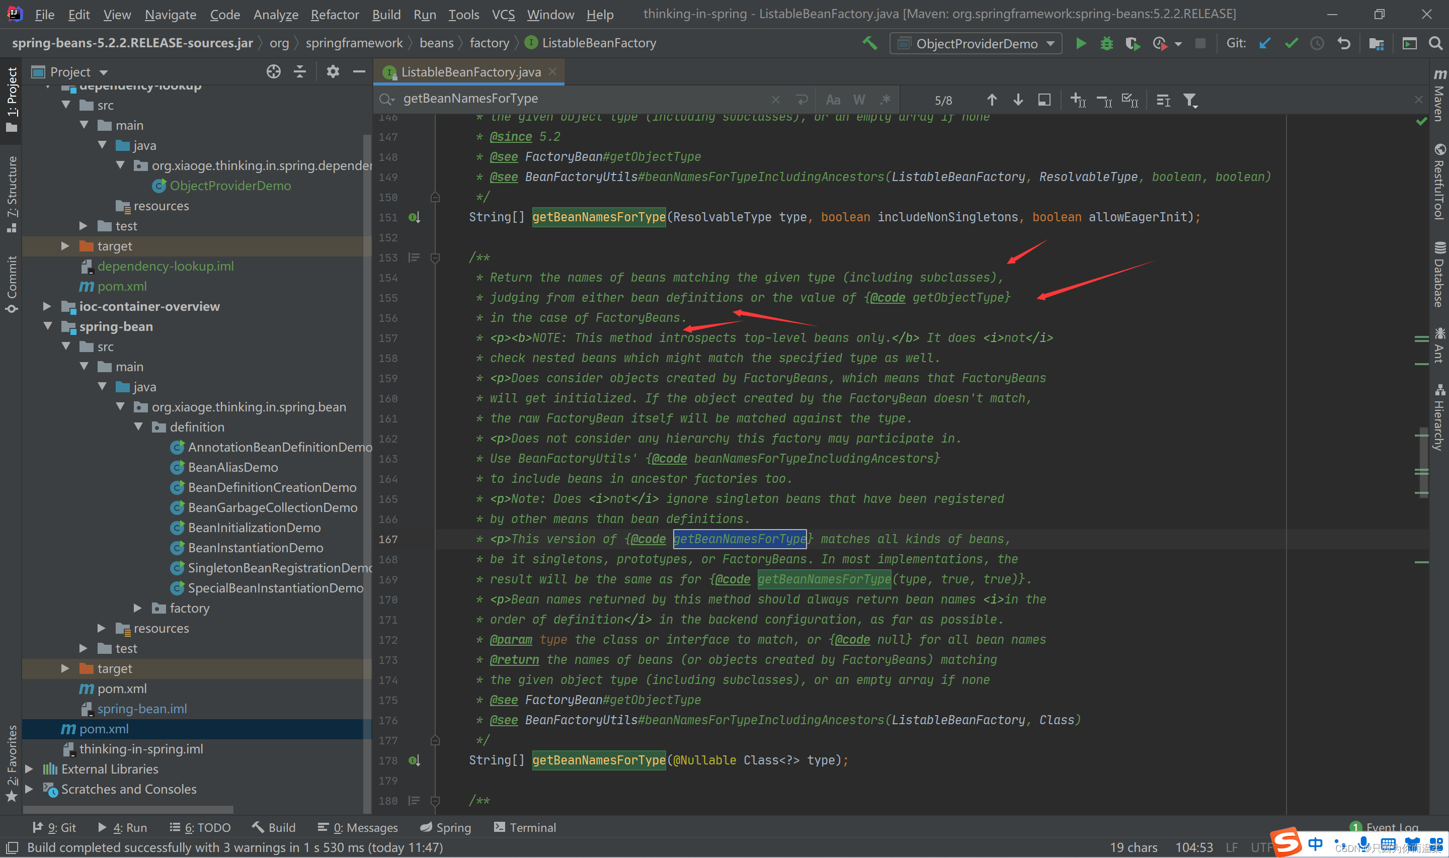Image resolution: width=1449 pixels, height=858 pixels.
Task: Build project with the hammer icon
Action: click(869, 43)
